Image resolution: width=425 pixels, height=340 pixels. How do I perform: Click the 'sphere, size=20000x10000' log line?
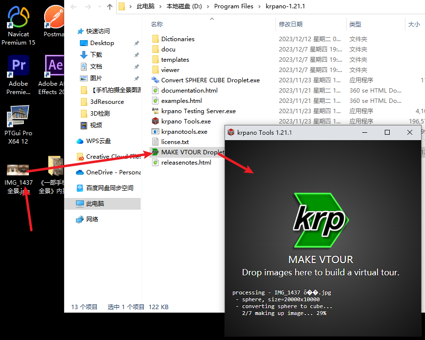277,300
